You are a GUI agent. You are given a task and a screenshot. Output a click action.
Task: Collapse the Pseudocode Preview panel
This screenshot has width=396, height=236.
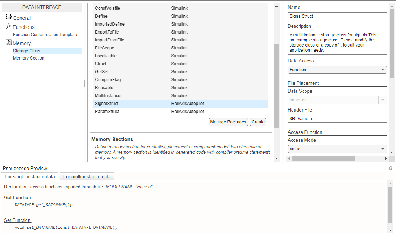390,168
